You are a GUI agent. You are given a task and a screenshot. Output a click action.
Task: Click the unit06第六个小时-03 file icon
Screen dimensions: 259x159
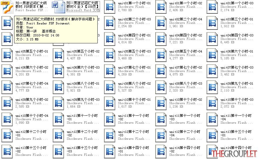[58, 71]
